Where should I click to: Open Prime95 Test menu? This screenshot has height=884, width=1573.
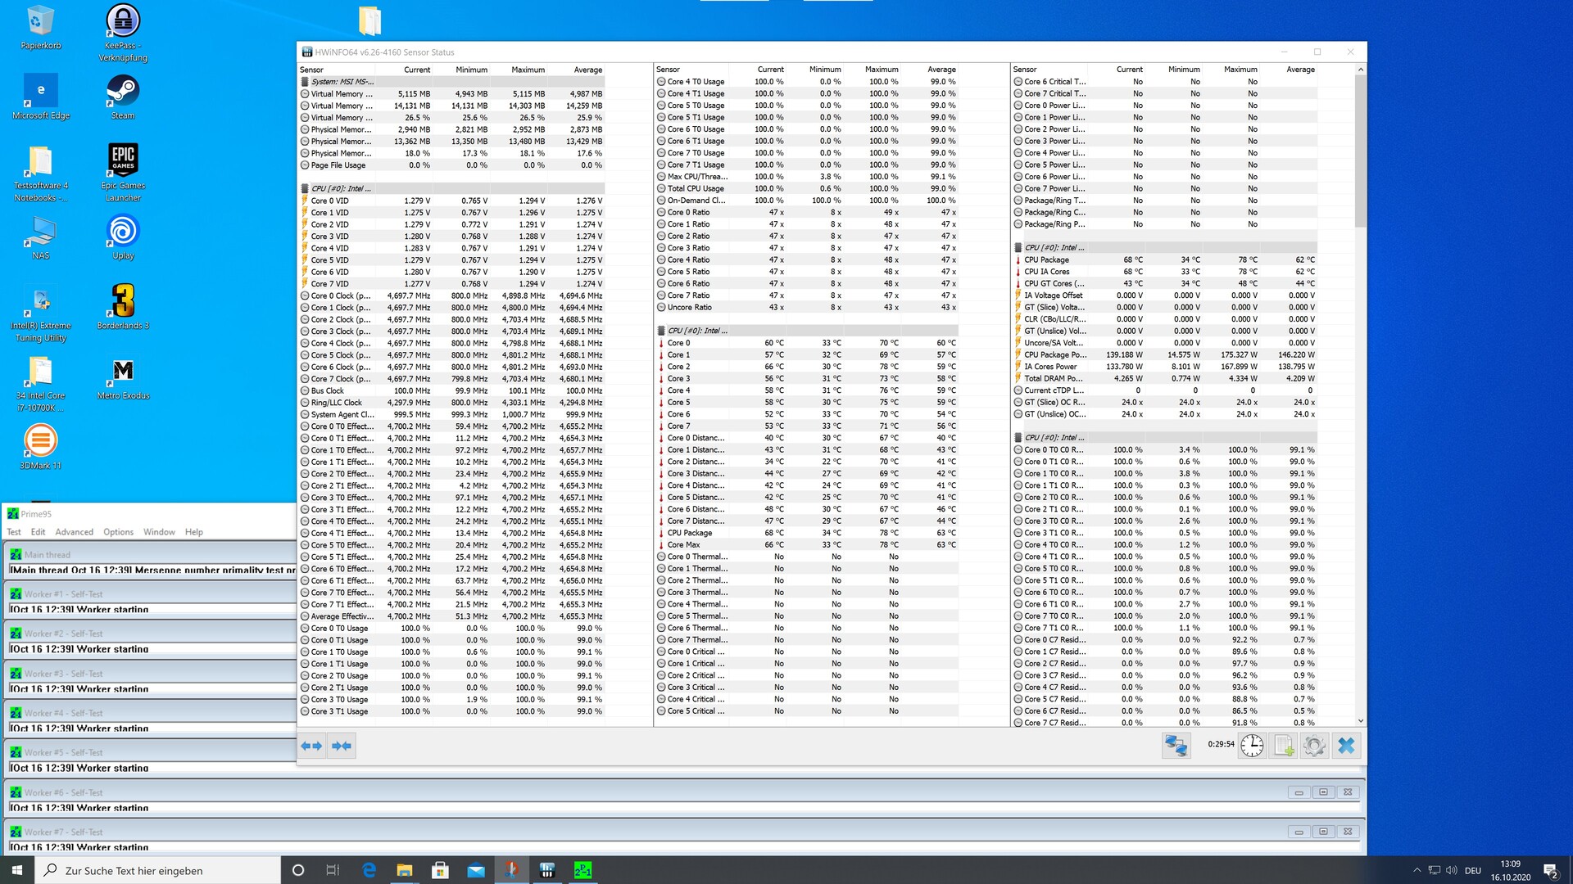14,532
